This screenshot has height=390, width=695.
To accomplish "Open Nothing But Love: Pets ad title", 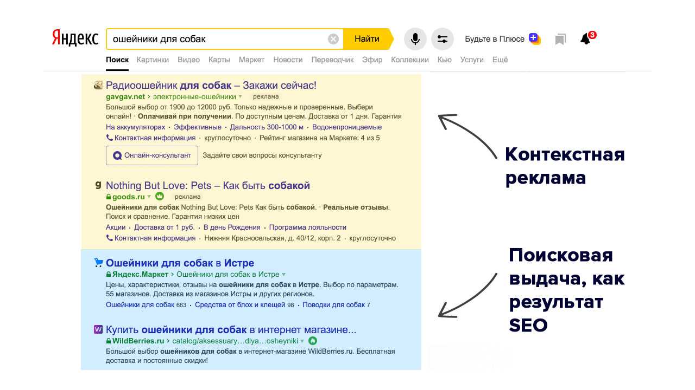I will (208, 185).
